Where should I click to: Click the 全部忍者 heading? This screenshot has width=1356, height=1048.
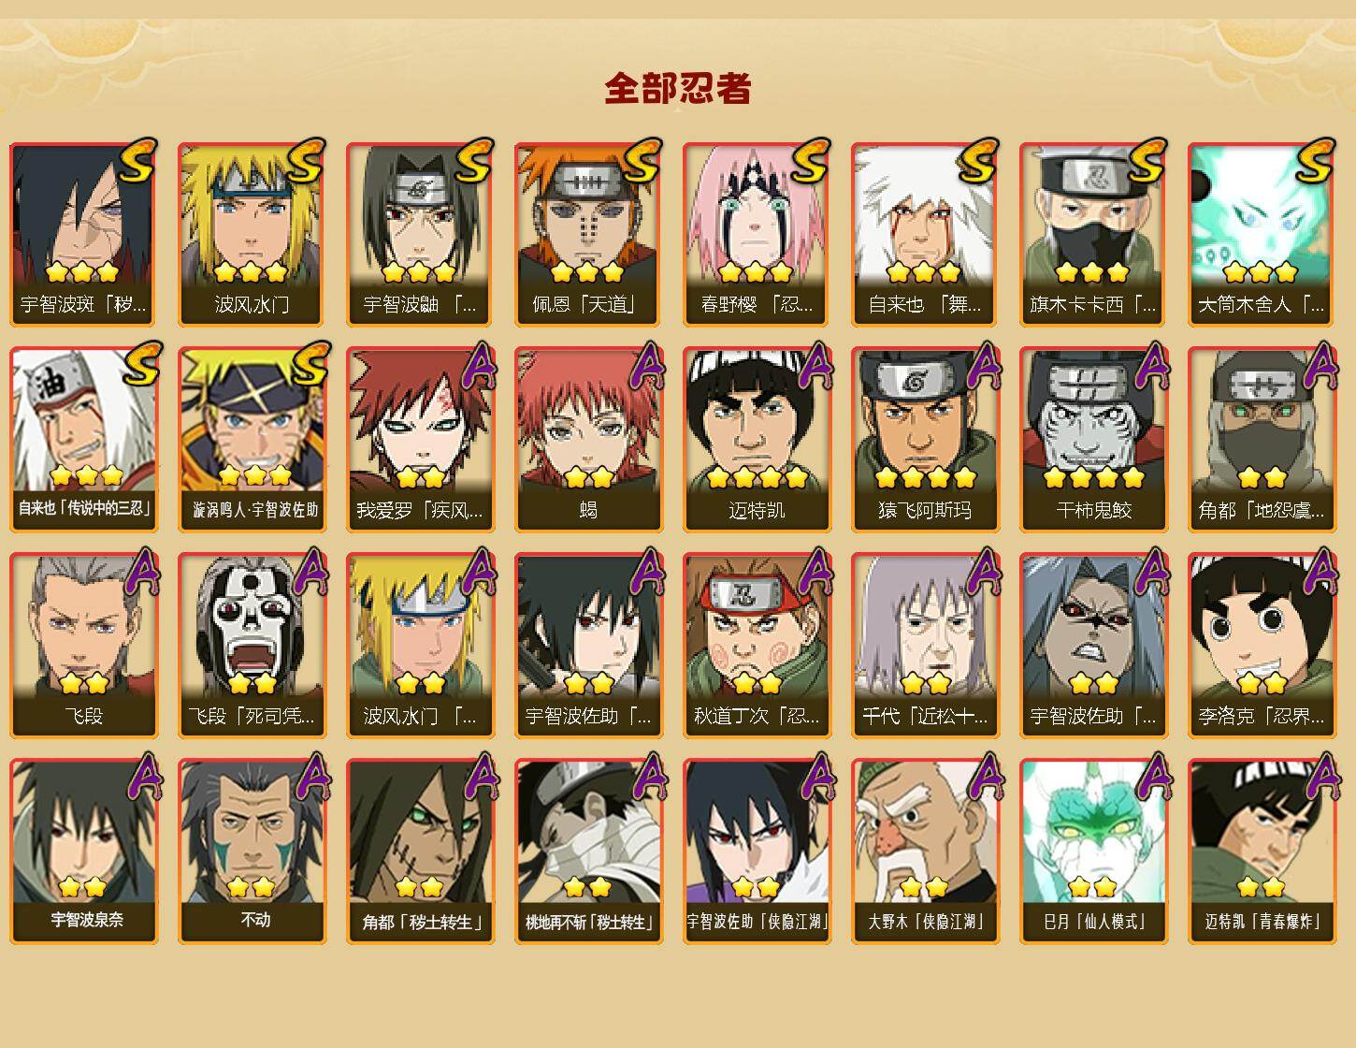pos(678,89)
